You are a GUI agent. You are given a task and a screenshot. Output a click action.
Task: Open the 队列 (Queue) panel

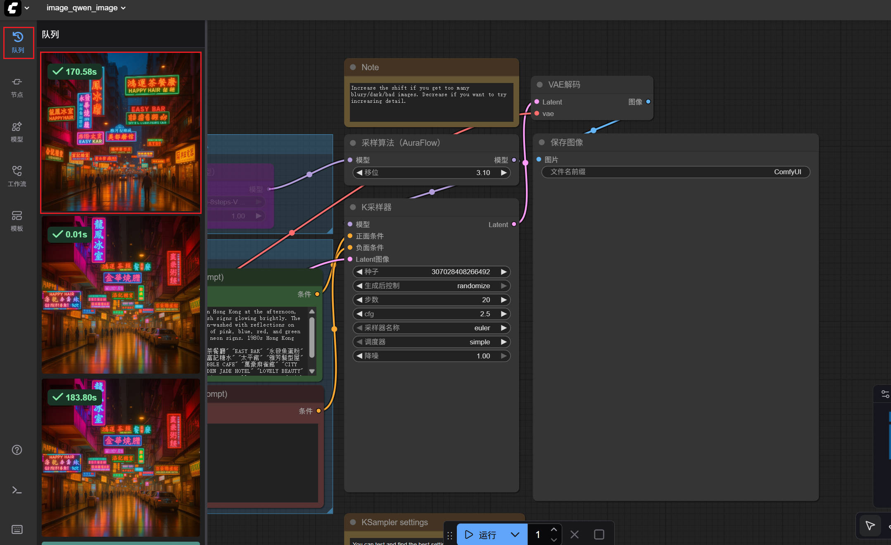click(17, 43)
